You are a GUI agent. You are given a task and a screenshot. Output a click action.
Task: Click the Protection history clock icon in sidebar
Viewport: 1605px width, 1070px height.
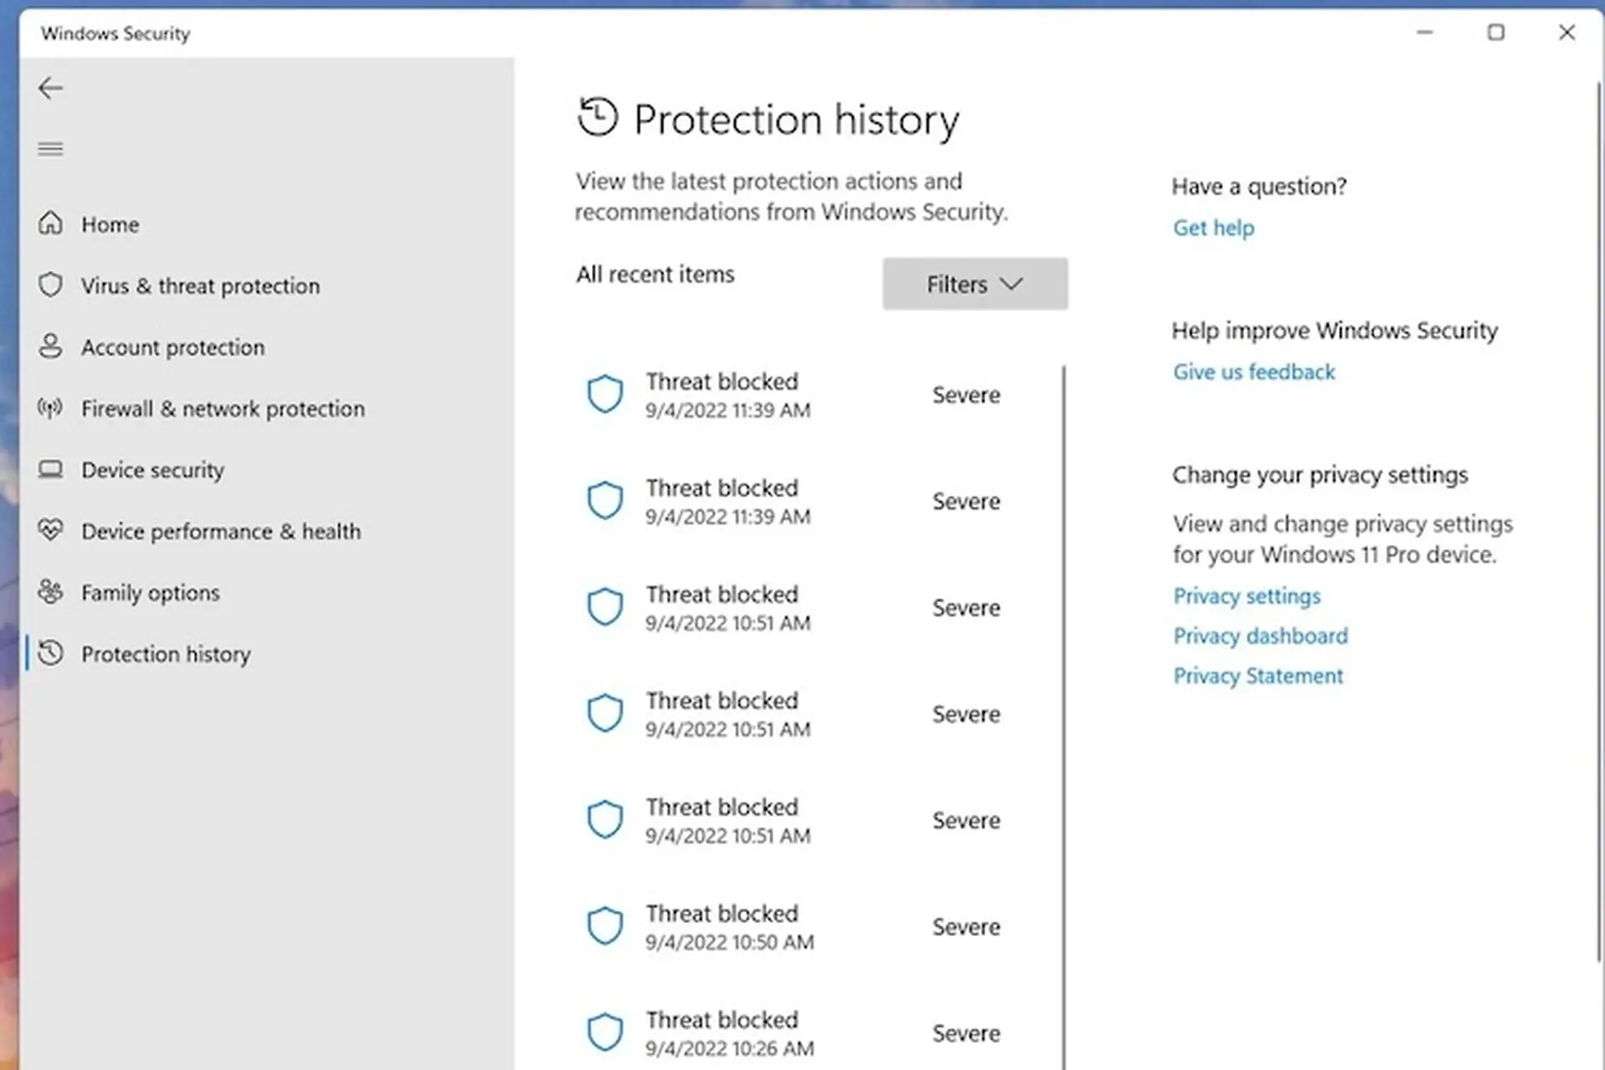click(x=50, y=653)
